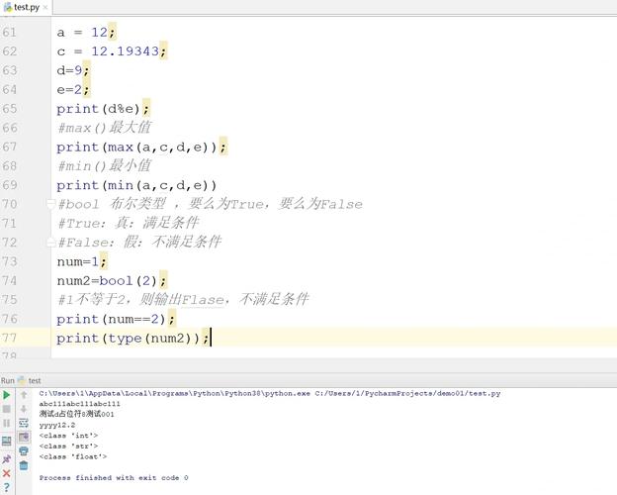Click the print console output icon
This screenshot has height=495, width=617.
click(x=24, y=451)
